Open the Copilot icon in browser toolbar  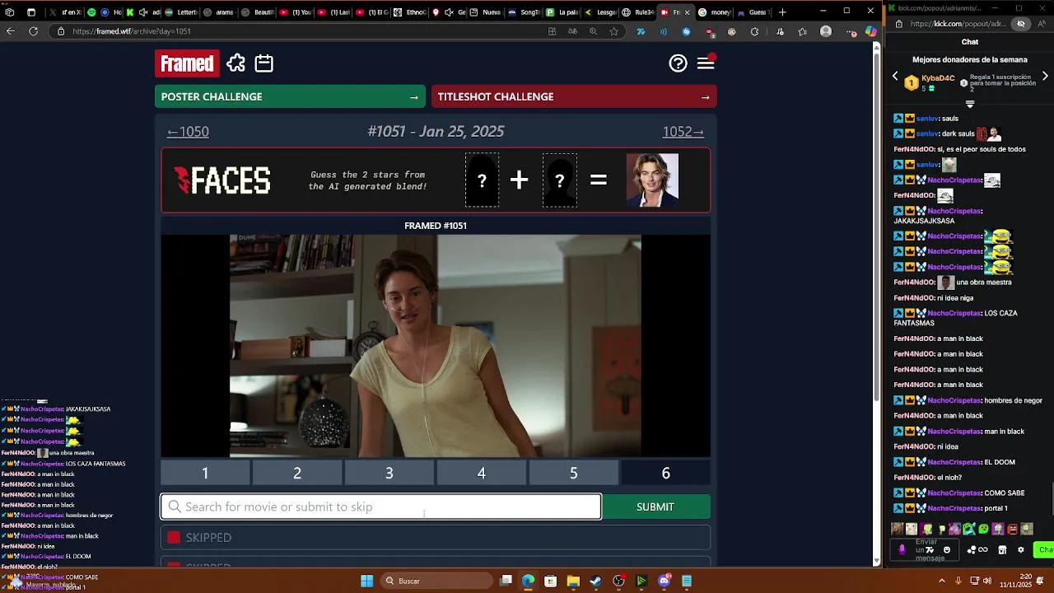[x=870, y=31]
